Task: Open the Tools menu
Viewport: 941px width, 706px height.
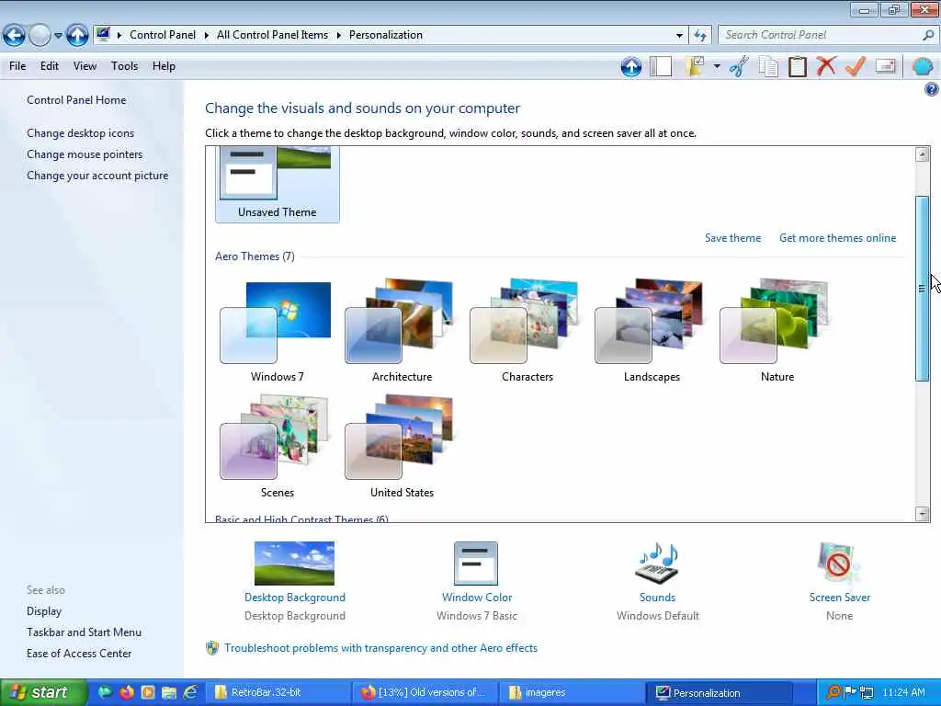Action: [x=124, y=66]
